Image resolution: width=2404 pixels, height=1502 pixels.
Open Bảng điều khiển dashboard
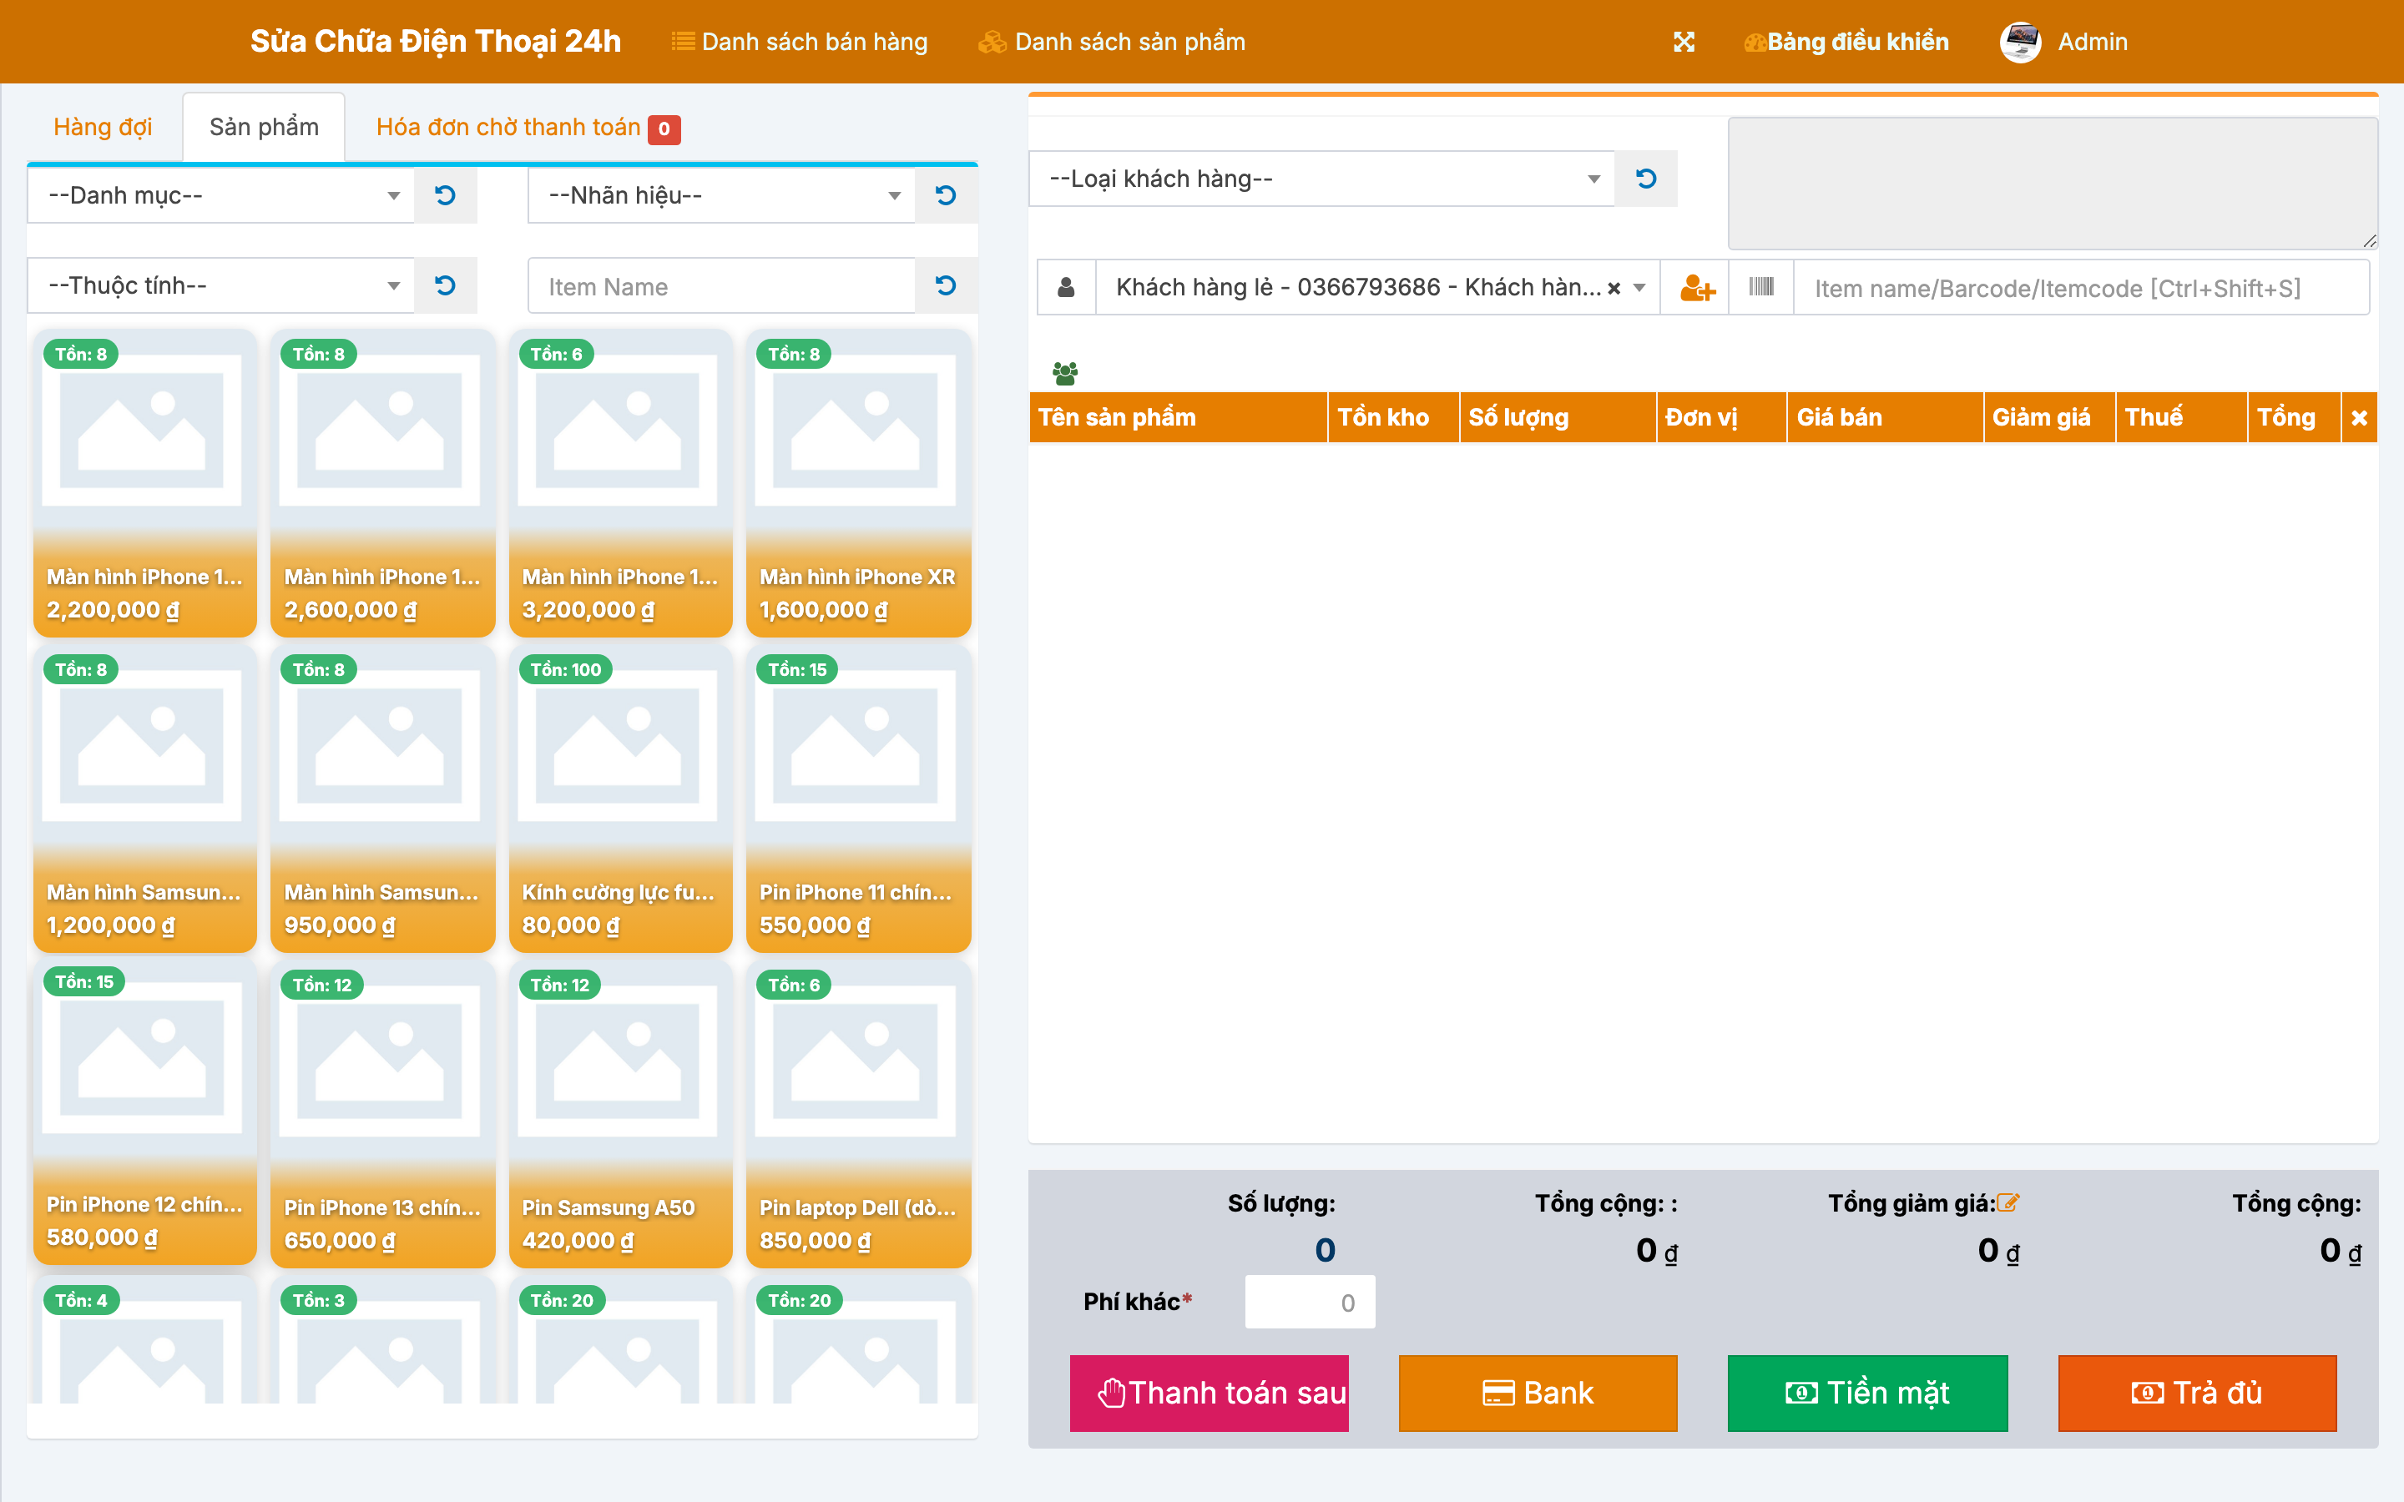(1846, 42)
